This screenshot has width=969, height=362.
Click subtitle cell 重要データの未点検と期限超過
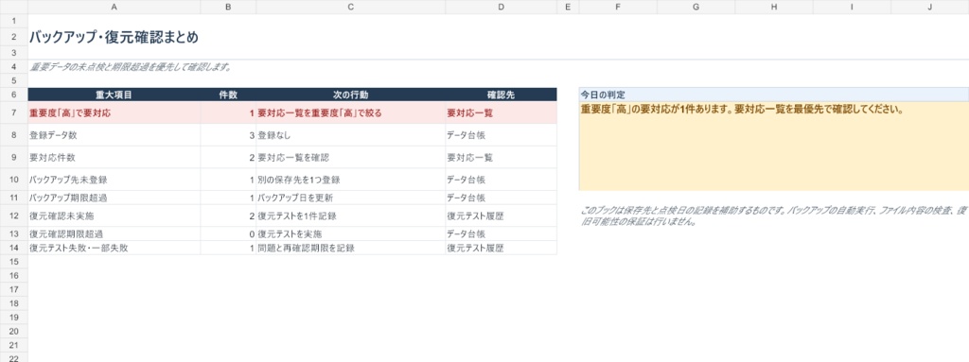(x=131, y=67)
